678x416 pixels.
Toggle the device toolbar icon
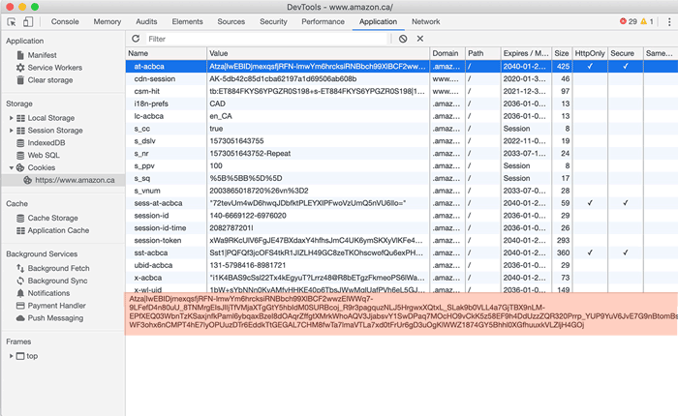click(30, 21)
